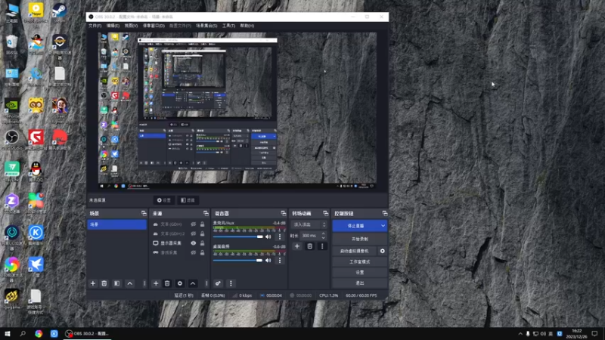Remove transition with the trash icon in Transitions panel
The width and height of the screenshot is (605, 340).
pyautogui.click(x=310, y=246)
